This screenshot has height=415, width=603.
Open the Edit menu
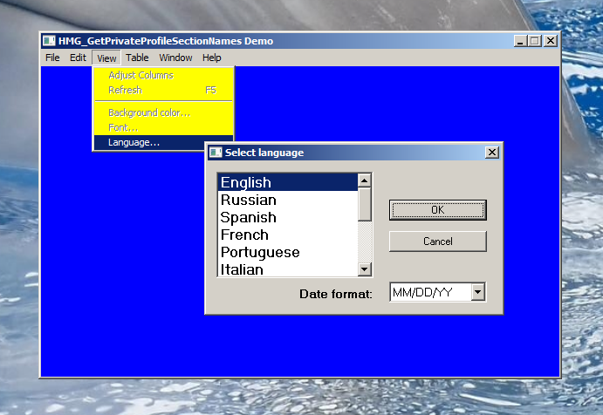tap(78, 58)
